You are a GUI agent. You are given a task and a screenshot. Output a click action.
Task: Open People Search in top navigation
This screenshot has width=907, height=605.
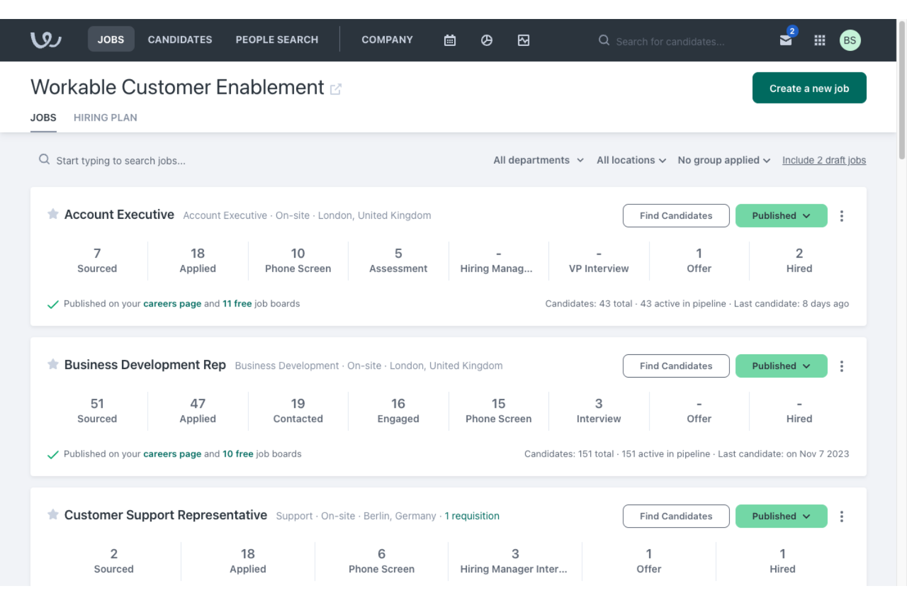[277, 39]
